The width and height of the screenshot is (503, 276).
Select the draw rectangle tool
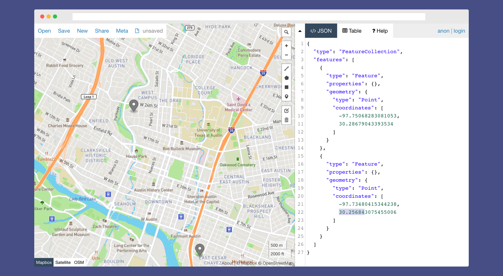point(286,87)
